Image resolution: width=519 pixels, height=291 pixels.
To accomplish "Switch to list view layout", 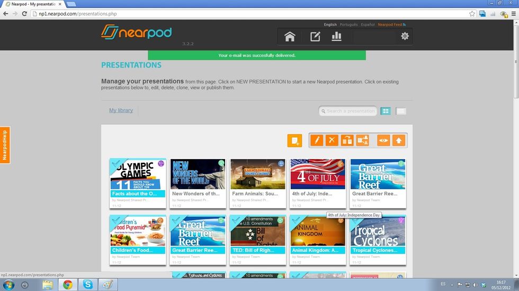I will (401, 111).
